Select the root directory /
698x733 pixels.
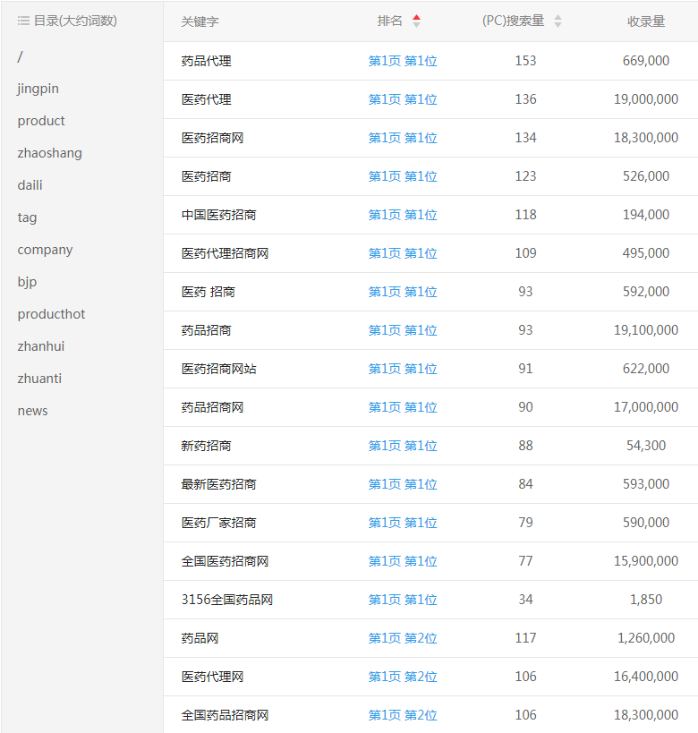21,56
